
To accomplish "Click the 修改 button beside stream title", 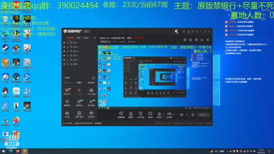I will 129,38.
